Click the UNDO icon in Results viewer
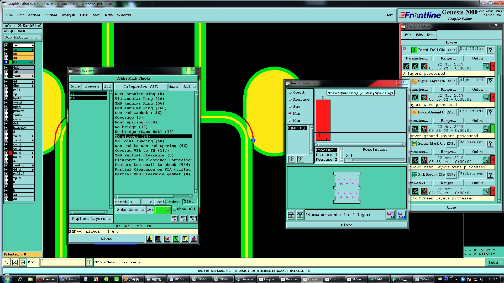This screenshot has height=283, width=504. (193, 219)
